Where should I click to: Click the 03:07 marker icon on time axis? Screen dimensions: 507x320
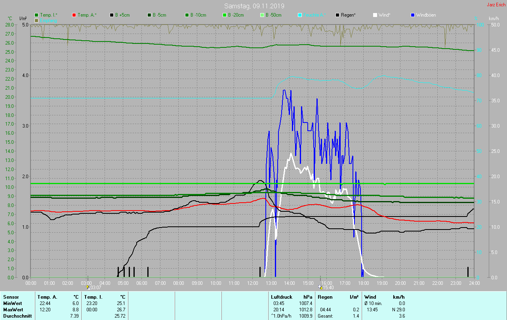point(88,287)
